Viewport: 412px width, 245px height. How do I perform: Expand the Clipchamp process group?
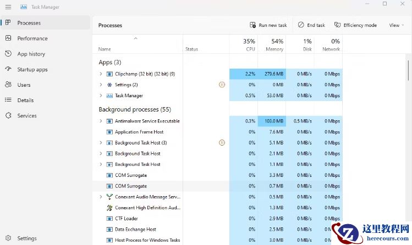click(101, 74)
